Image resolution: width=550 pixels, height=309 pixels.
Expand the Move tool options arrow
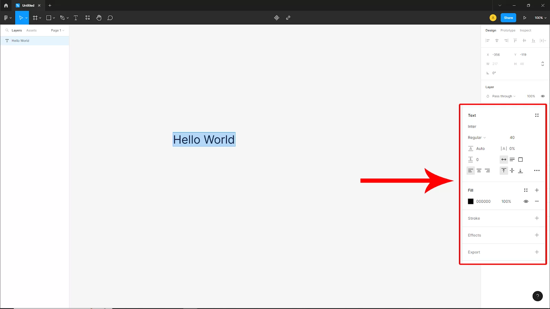[x=26, y=18]
